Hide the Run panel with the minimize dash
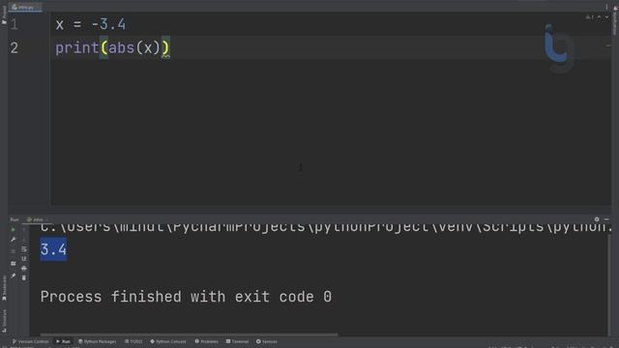The image size is (619, 348). [606, 219]
